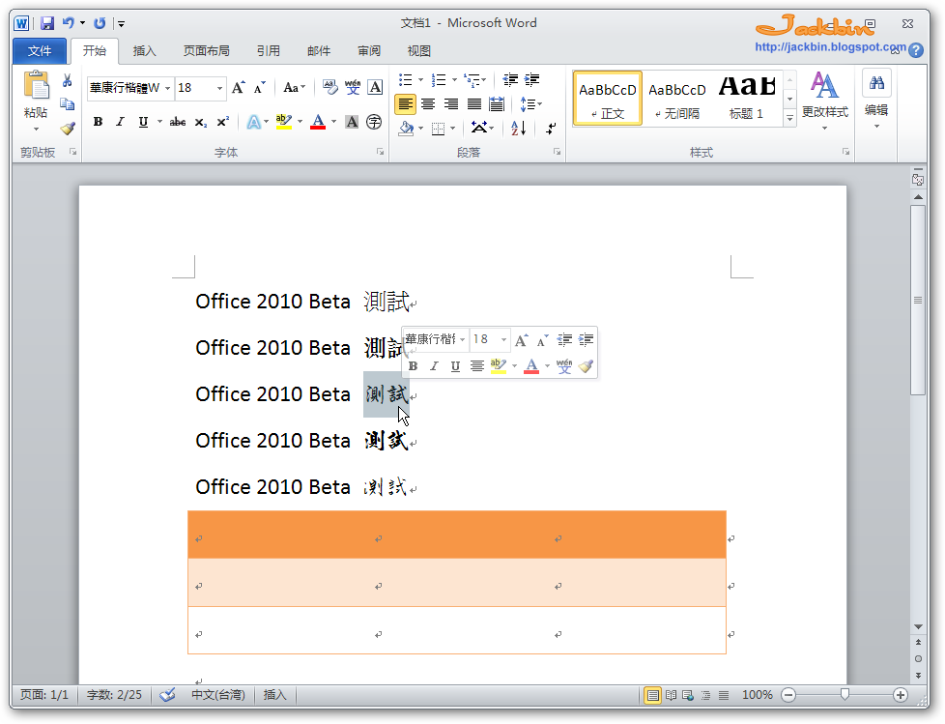945x724 pixels.
Task: Click the Undo arrow in quick access toolbar
Action: pyautogui.click(x=68, y=23)
